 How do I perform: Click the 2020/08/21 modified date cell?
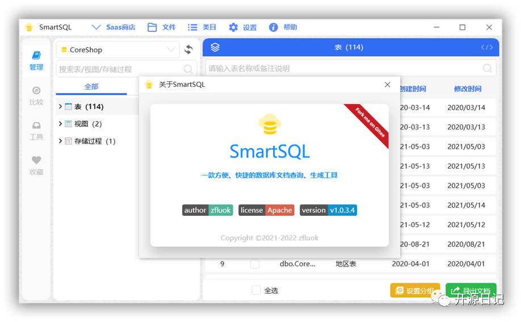tap(466, 244)
